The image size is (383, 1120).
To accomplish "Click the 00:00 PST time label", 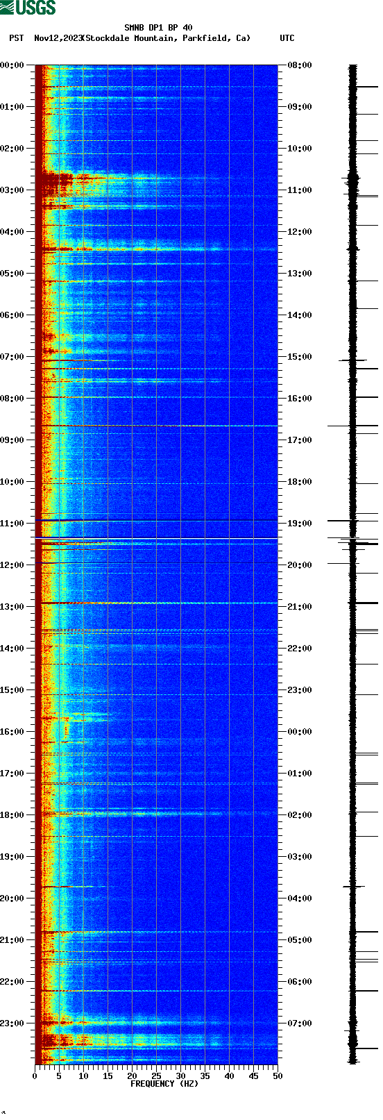I will pyautogui.click(x=12, y=65).
